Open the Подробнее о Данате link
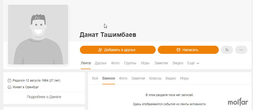This screenshot has height=110, width=253. coord(44,97)
